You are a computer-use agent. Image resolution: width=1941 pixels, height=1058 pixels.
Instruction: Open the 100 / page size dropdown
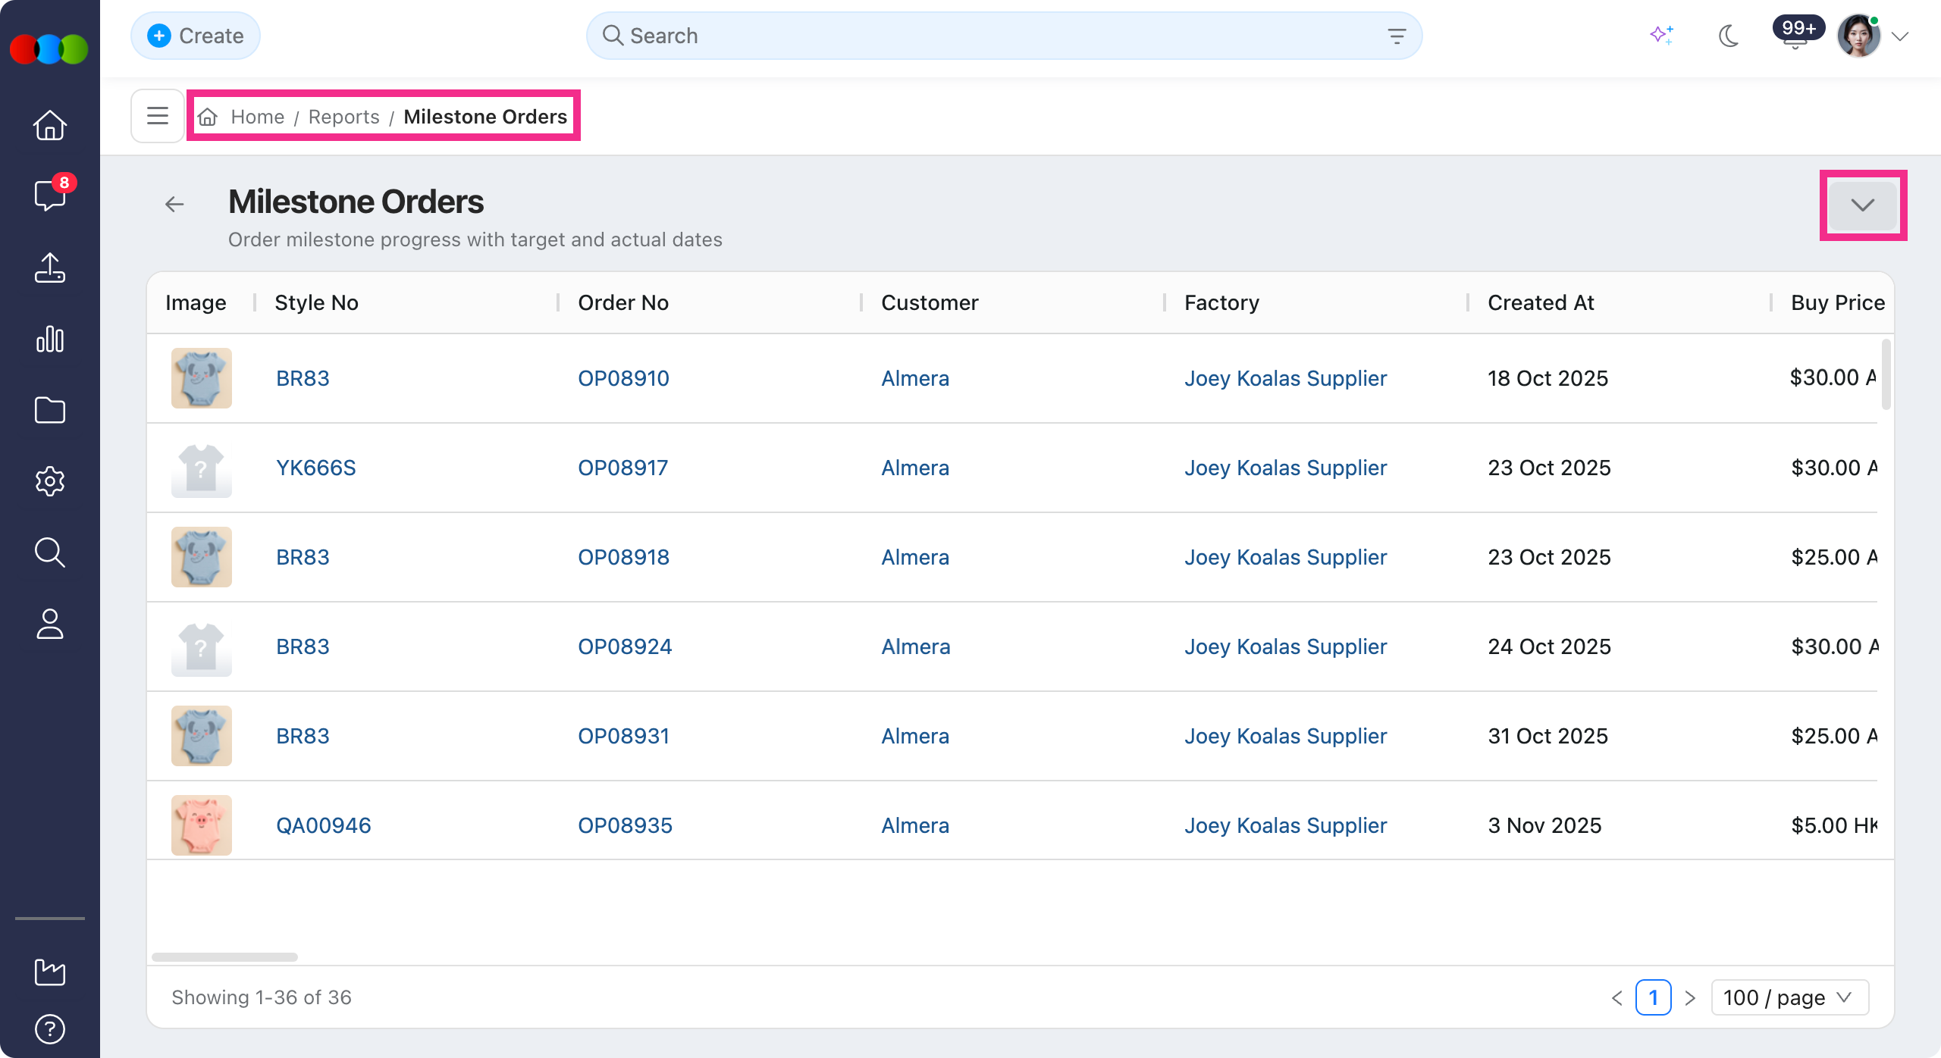tap(1789, 997)
